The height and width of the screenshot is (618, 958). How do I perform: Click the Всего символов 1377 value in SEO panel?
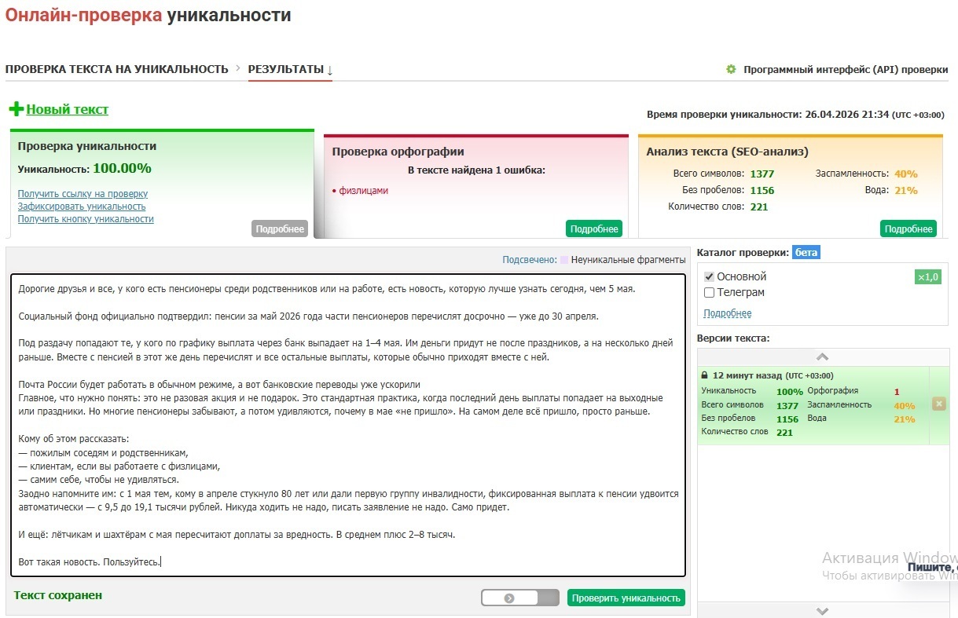[x=762, y=174]
